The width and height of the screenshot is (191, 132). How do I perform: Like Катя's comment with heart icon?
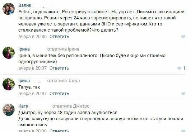(183, 131)
